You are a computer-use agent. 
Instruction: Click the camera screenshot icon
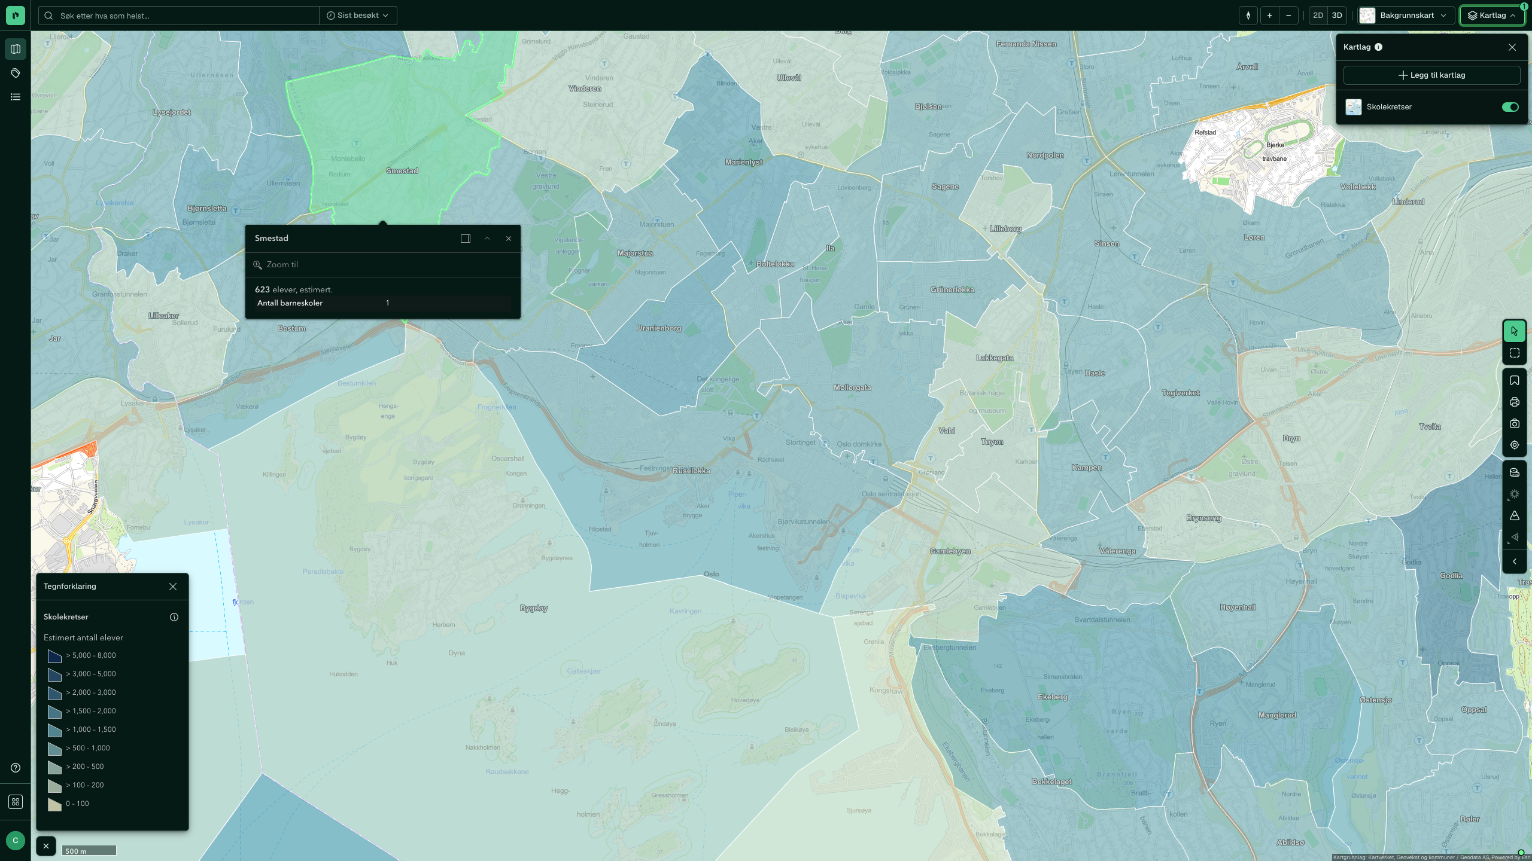point(1514,423)
